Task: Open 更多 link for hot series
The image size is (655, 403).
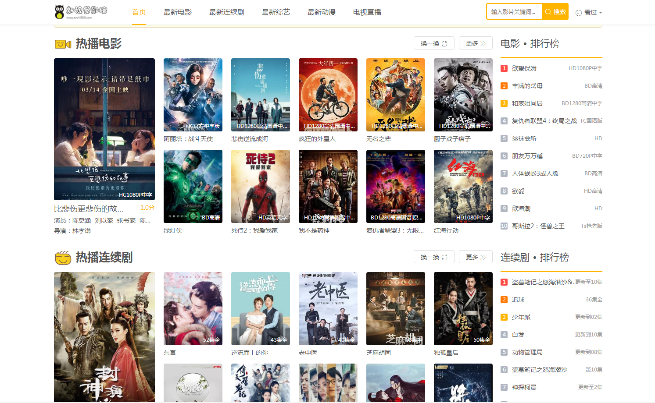Action: (x=476, y=257)
